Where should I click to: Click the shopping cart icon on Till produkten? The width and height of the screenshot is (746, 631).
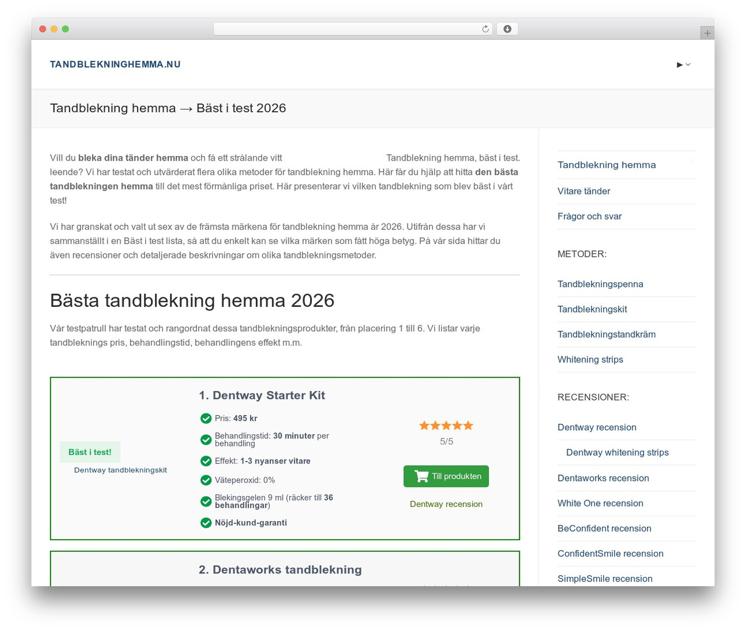[x=421, y=476]
